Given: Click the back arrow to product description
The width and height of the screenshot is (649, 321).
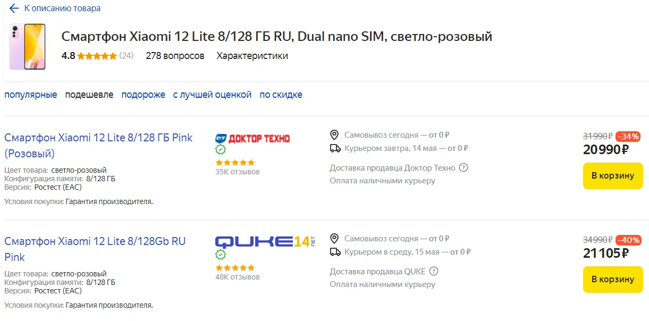Looking at the screenshot, I should point(14,9).
